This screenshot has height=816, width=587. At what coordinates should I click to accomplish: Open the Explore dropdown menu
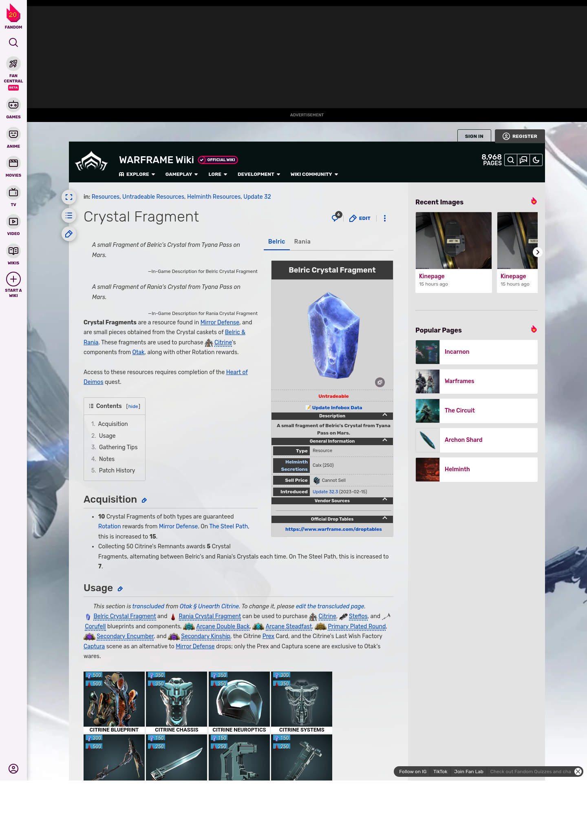coord(137,174)
